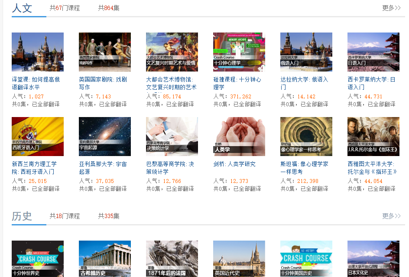The width and height of the screenshot is (409, 277).
Task: Open the 古希腊历史 Parthenon thumbnail
Action: click(x=105, y=259)
